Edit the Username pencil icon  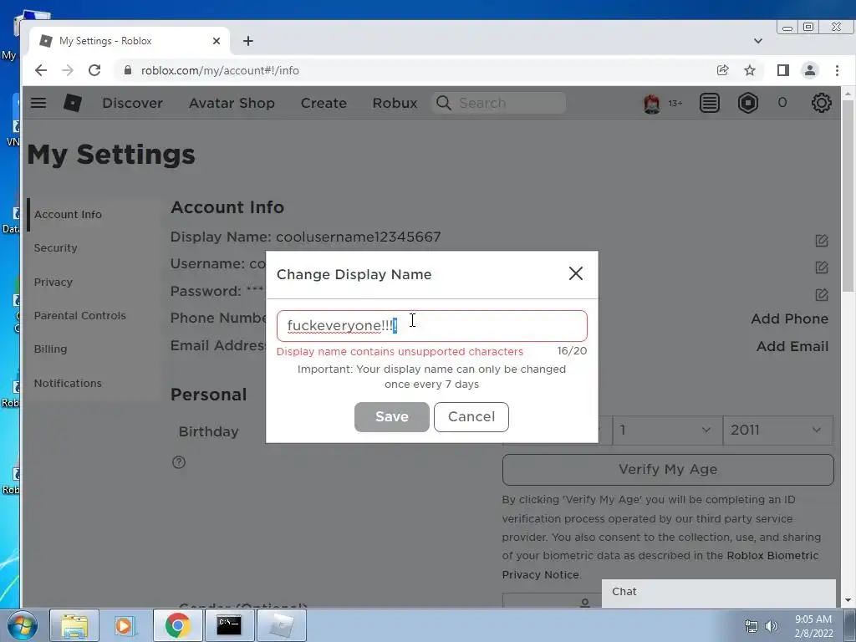821,267
